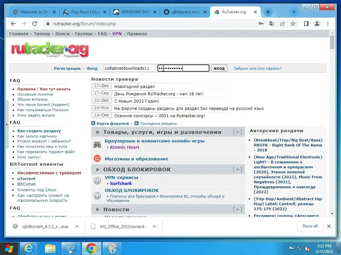Open Поиск in top menu
Image resolution: width=341 pixels, height=255 pixels.
[x=62, y=34]
